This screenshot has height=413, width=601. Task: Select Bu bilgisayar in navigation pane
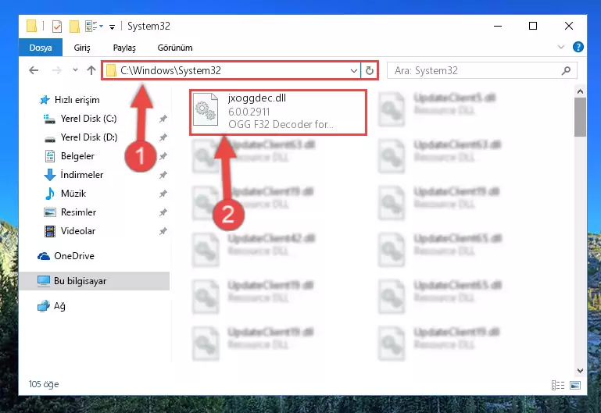[94, 281]
